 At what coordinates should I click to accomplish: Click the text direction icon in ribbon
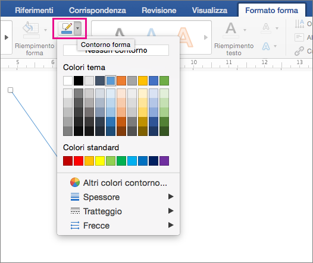(299, 24)
